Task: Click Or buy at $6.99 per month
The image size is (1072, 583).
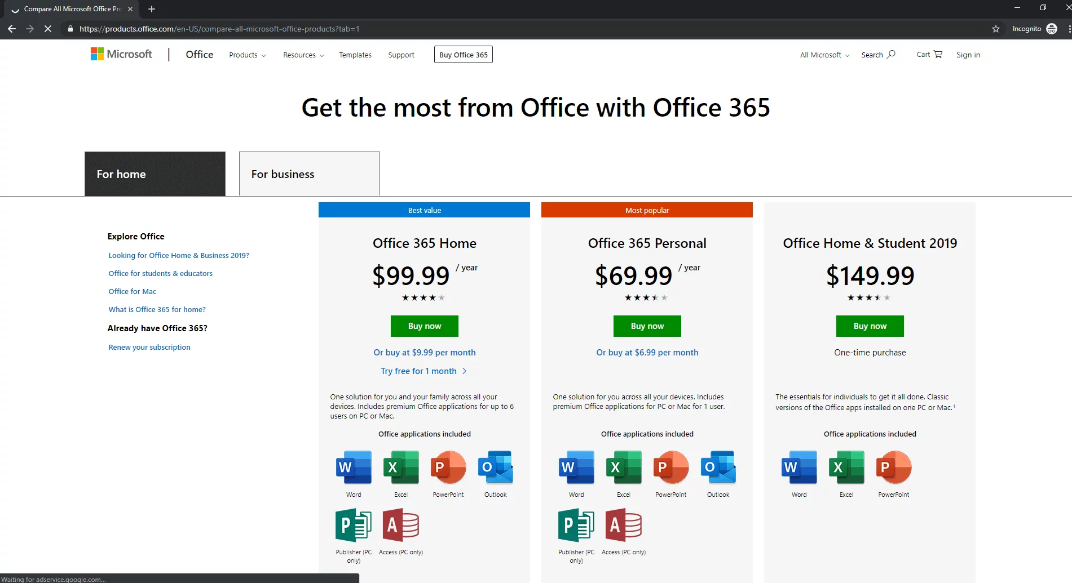Action: coord(647,353)
